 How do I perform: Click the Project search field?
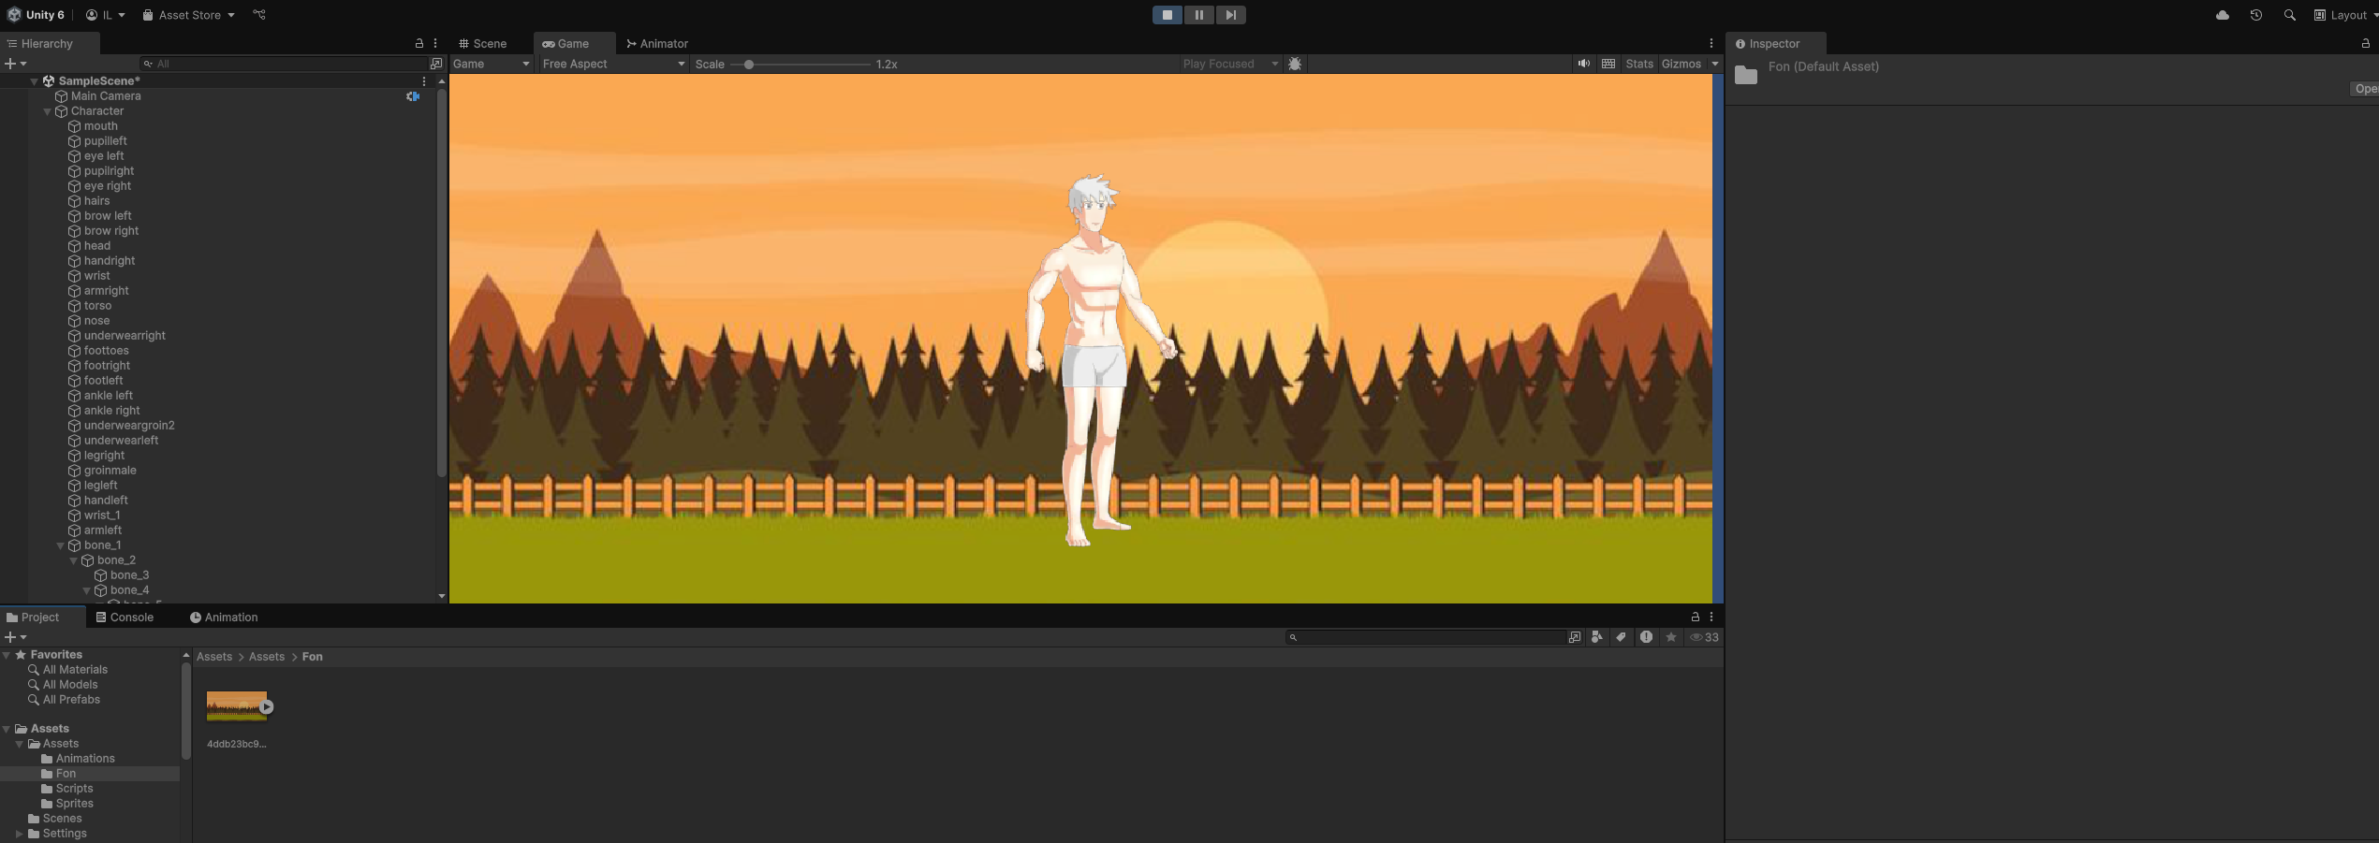click(x=1426, y=637)
